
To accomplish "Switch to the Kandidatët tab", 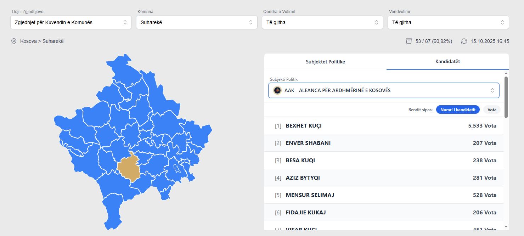I will (447, 61).
